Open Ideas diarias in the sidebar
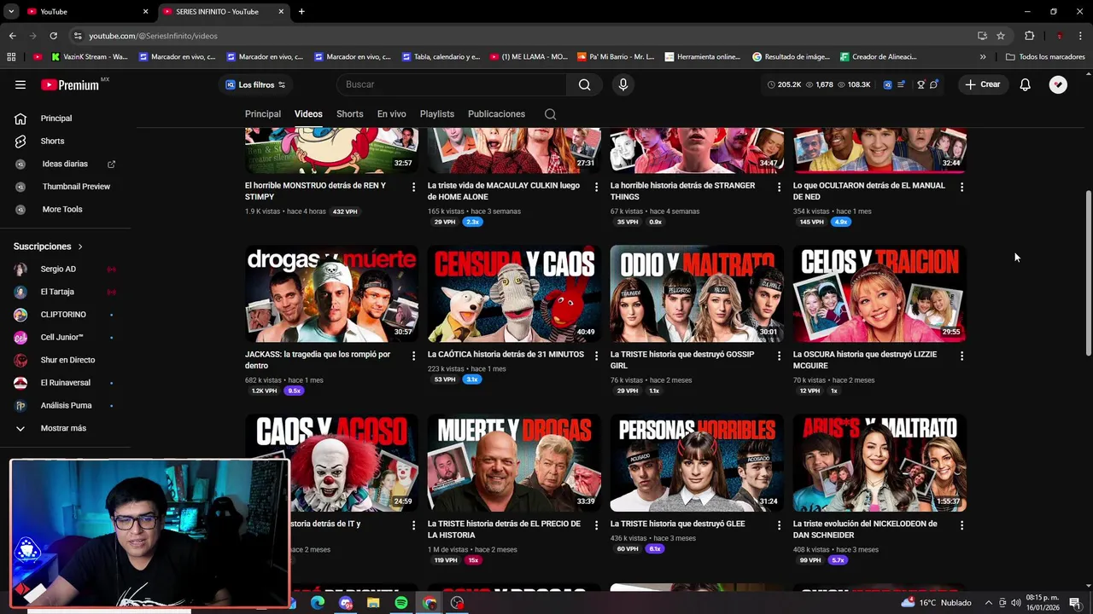The width and height of the screenshot is (1093, 614). pyautogui.click(x=65, y=164)
